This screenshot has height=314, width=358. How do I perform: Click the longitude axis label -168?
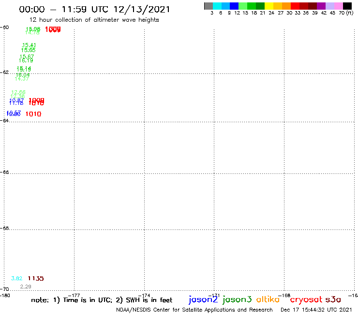pos(284,296)
